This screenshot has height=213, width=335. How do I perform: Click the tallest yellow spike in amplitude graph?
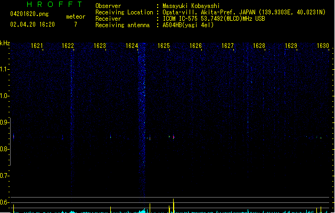[174, 206]
